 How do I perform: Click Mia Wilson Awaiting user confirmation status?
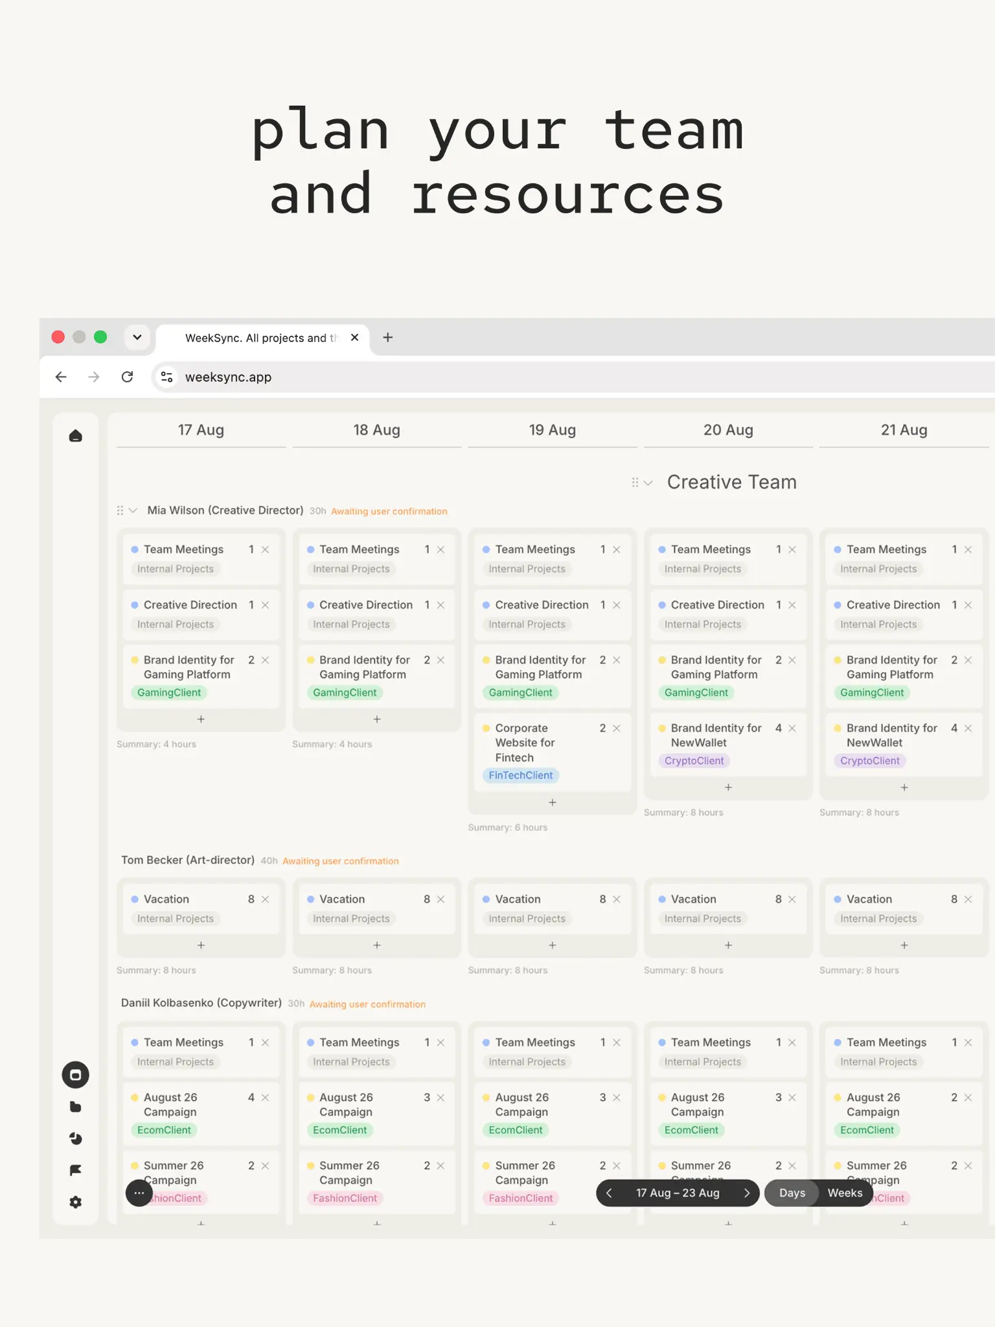click(x=389, y=511)
